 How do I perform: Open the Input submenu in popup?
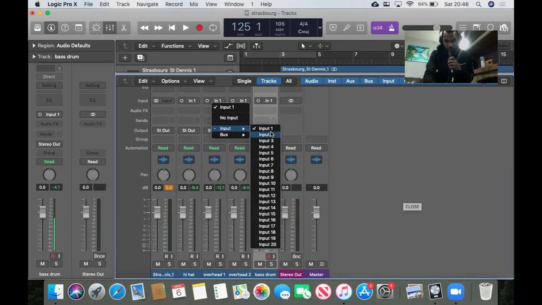[x=231, y=128]
